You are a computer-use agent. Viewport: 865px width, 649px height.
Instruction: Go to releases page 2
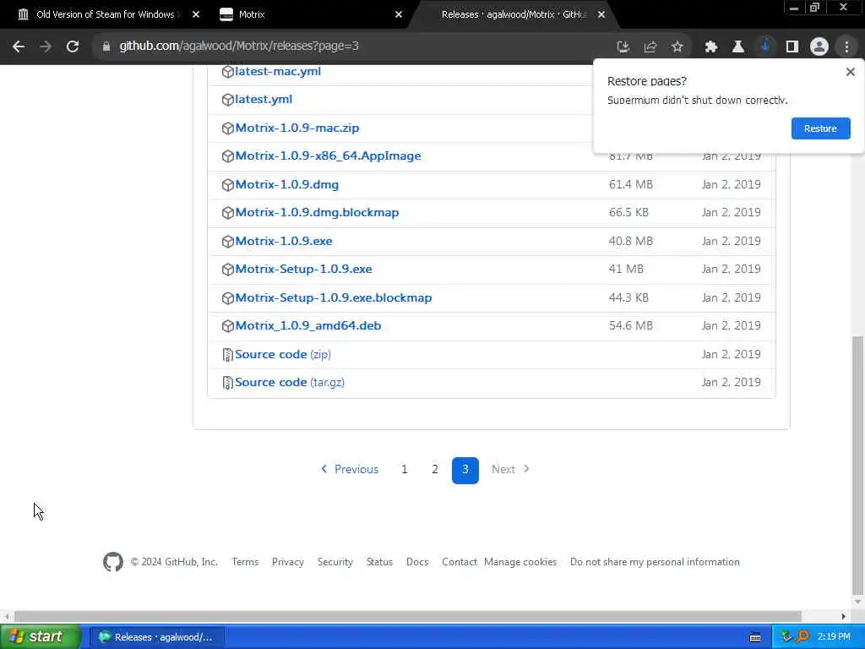(435, 470)
